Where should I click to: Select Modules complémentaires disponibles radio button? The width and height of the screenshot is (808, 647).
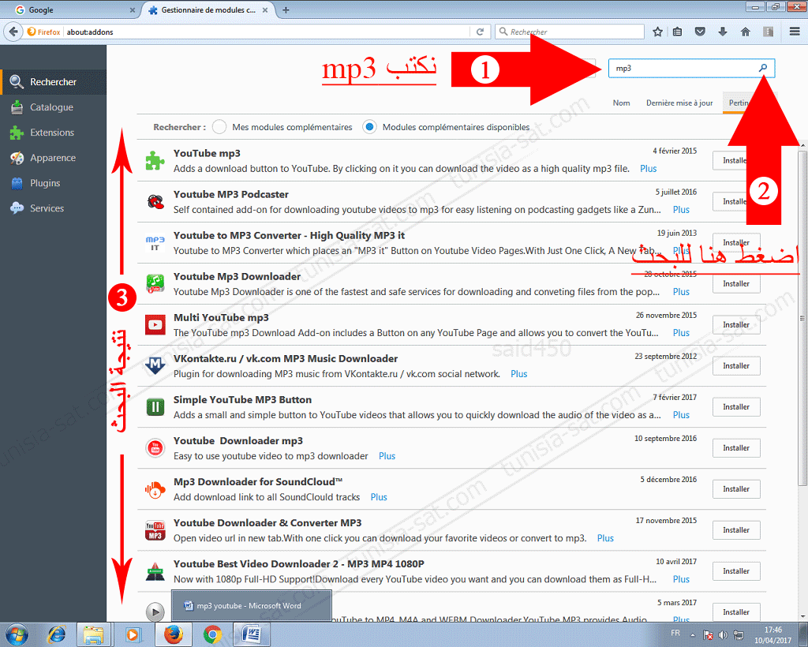[x=369, y=127]
